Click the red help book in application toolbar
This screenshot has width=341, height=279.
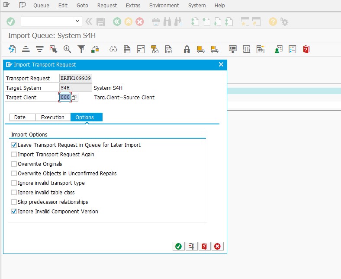click(306, 49)
